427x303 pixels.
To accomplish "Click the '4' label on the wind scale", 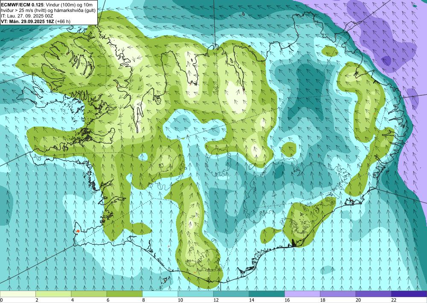I will pyautogui.click(x=73, y=300).
